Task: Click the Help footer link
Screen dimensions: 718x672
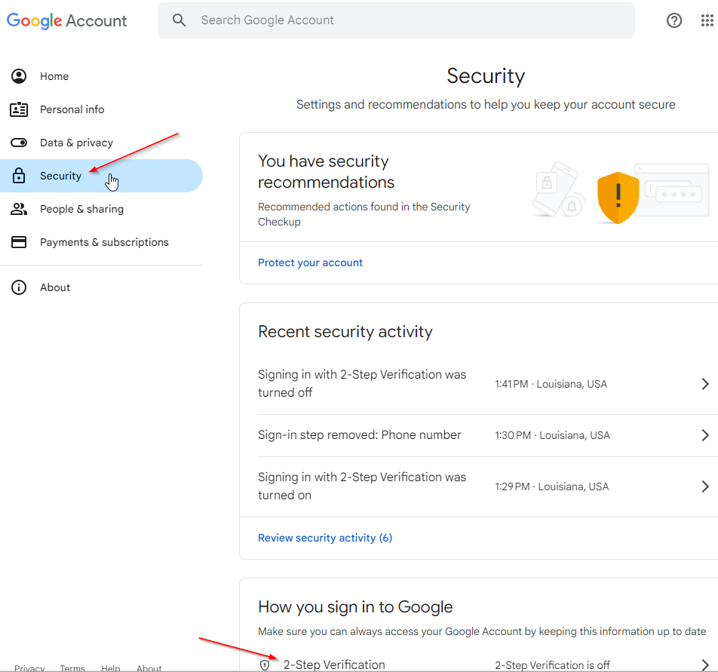Action: coord(110,668)
